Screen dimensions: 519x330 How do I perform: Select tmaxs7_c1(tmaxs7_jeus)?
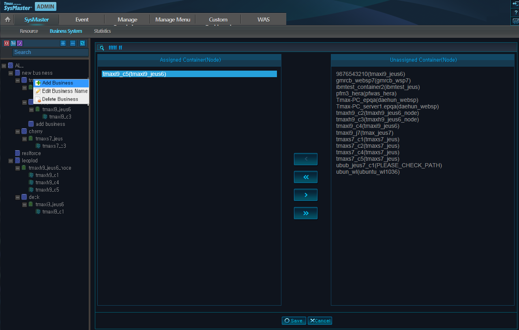tap(368, 139)
